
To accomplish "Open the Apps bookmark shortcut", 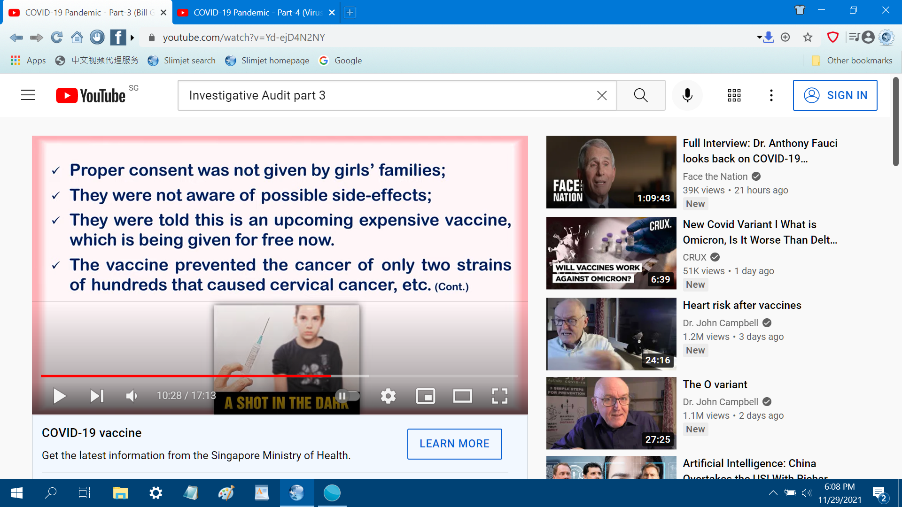I will click(x=28, y=61).
